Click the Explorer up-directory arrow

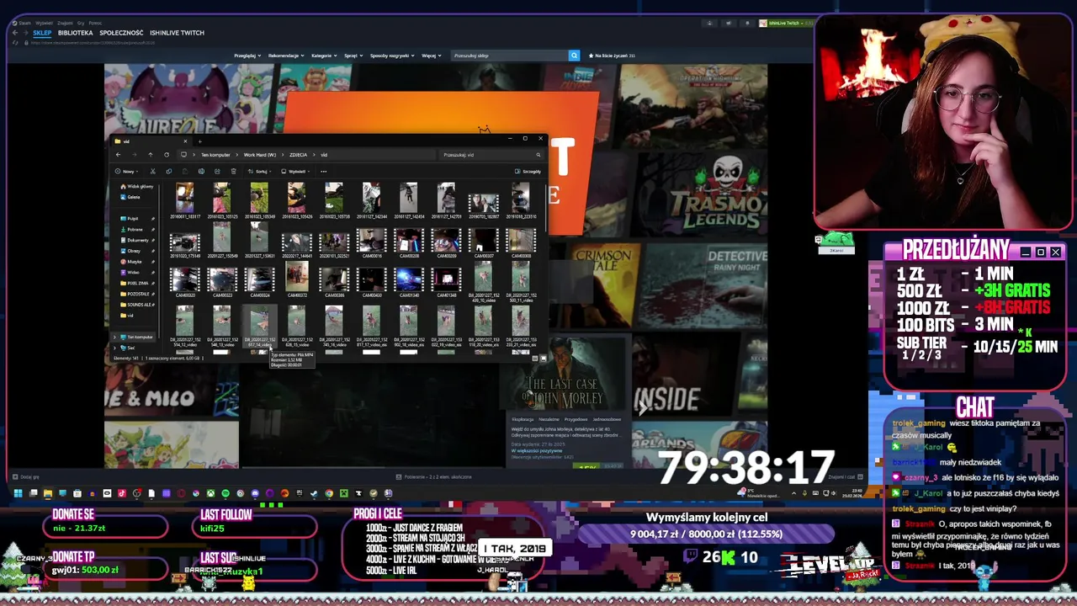[150, 155]
